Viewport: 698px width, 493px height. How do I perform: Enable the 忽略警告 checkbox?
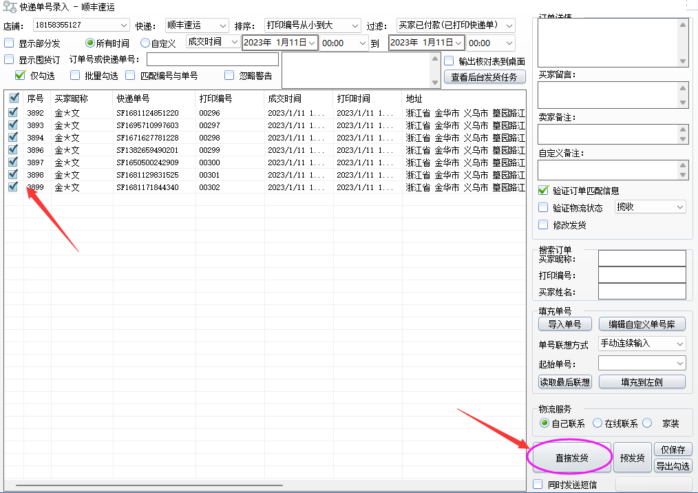229,76
